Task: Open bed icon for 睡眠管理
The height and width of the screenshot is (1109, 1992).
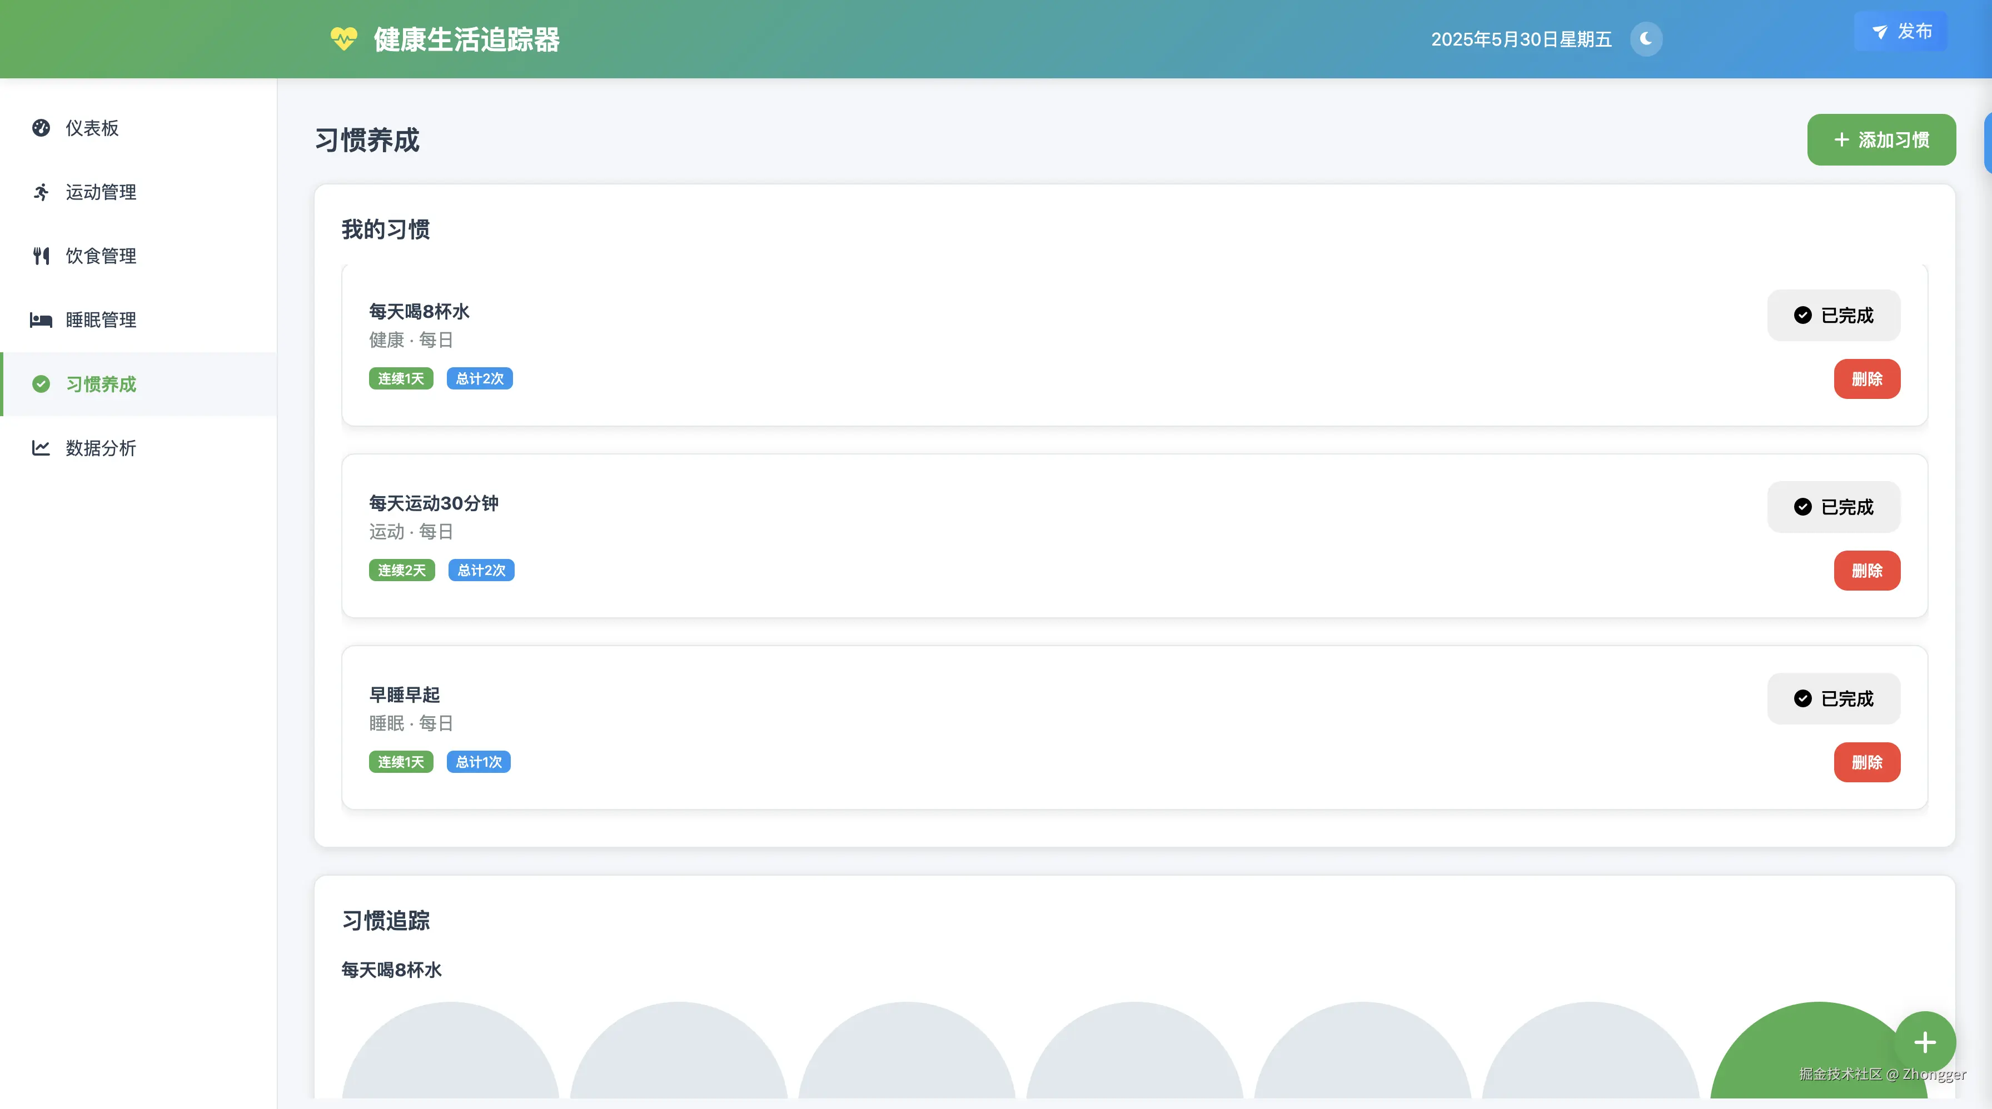Action: [41, 320]
